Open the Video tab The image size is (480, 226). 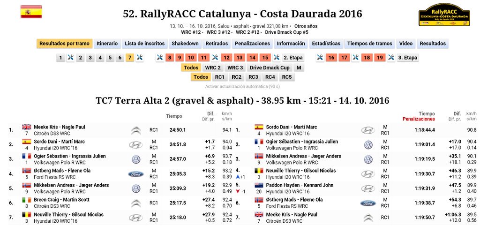click(x=405, y=44)
